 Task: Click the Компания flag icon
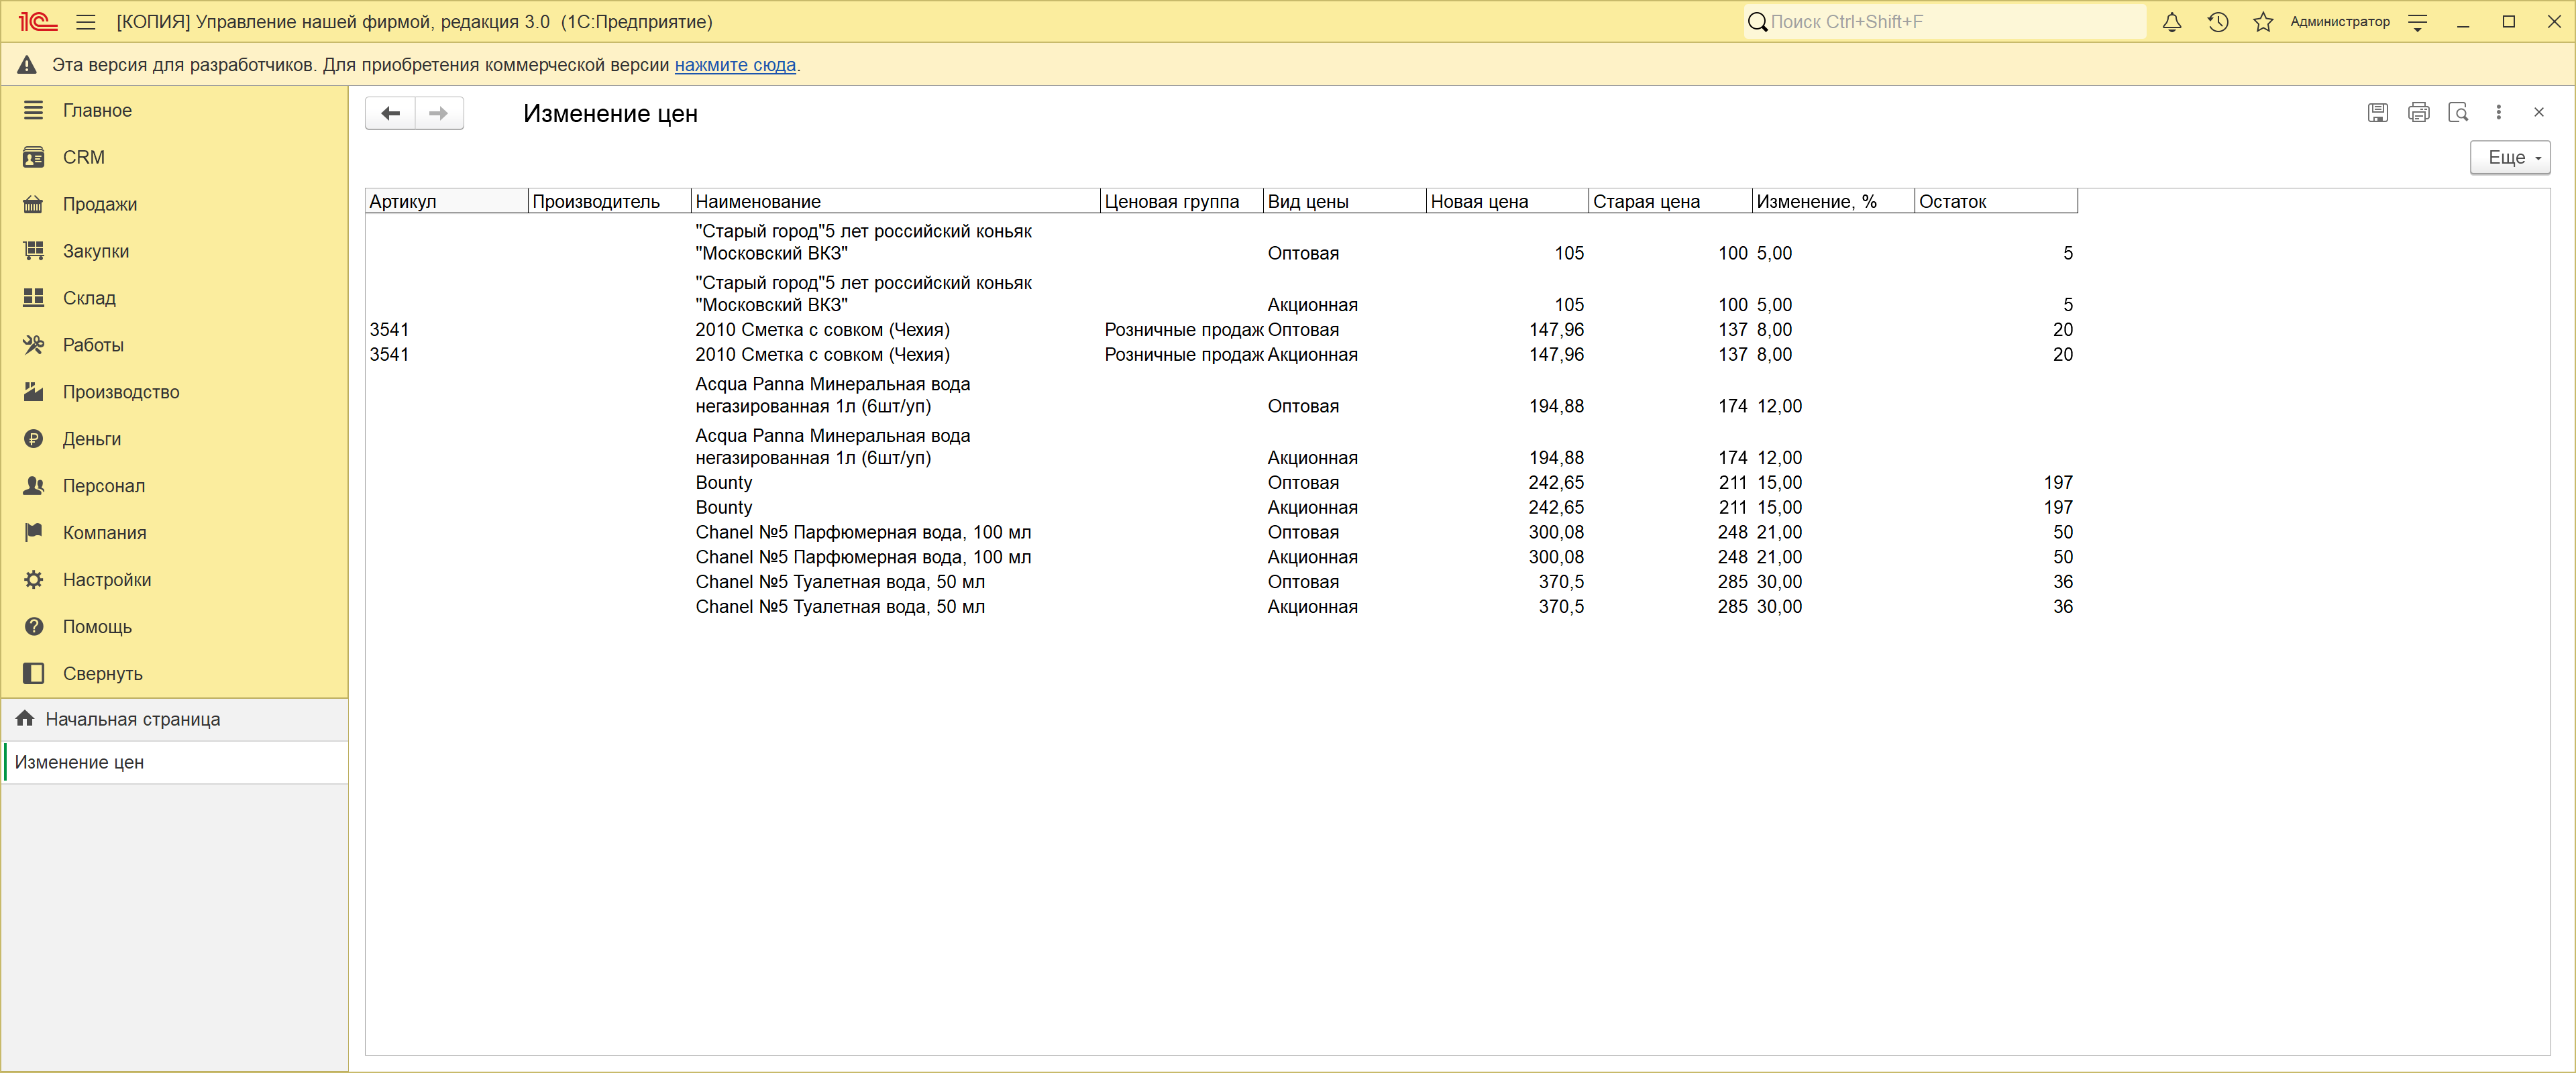tap(33, 533)
